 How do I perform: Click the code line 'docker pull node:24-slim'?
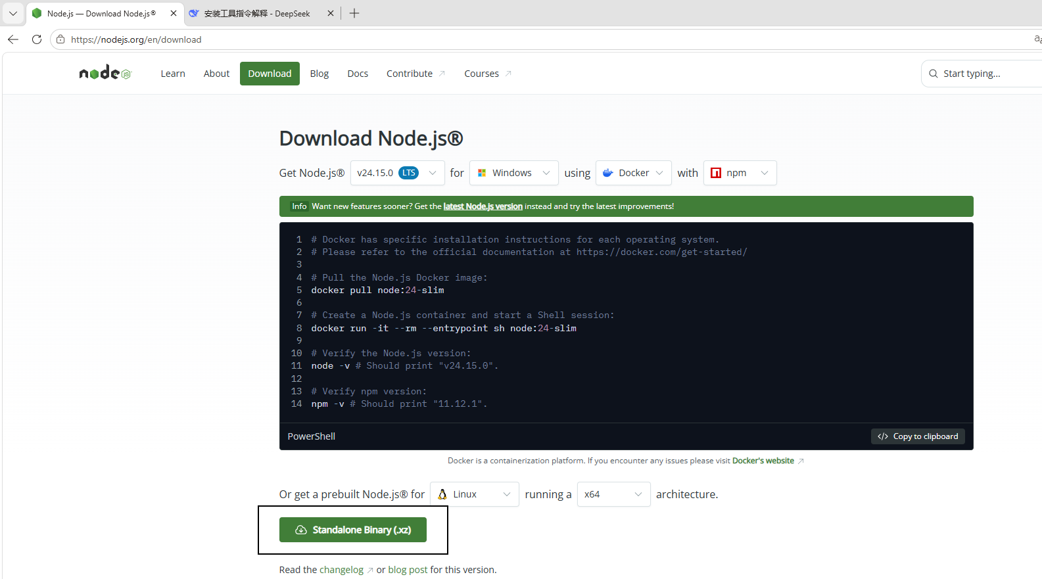tap(377, 290)
